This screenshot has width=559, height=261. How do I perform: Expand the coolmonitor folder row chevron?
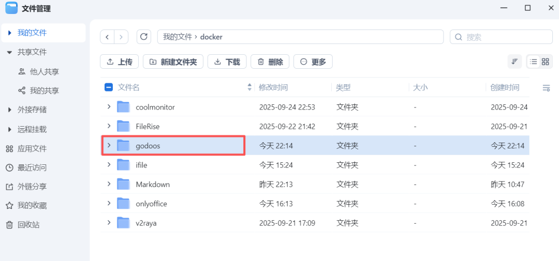click(x=109, y=107)
